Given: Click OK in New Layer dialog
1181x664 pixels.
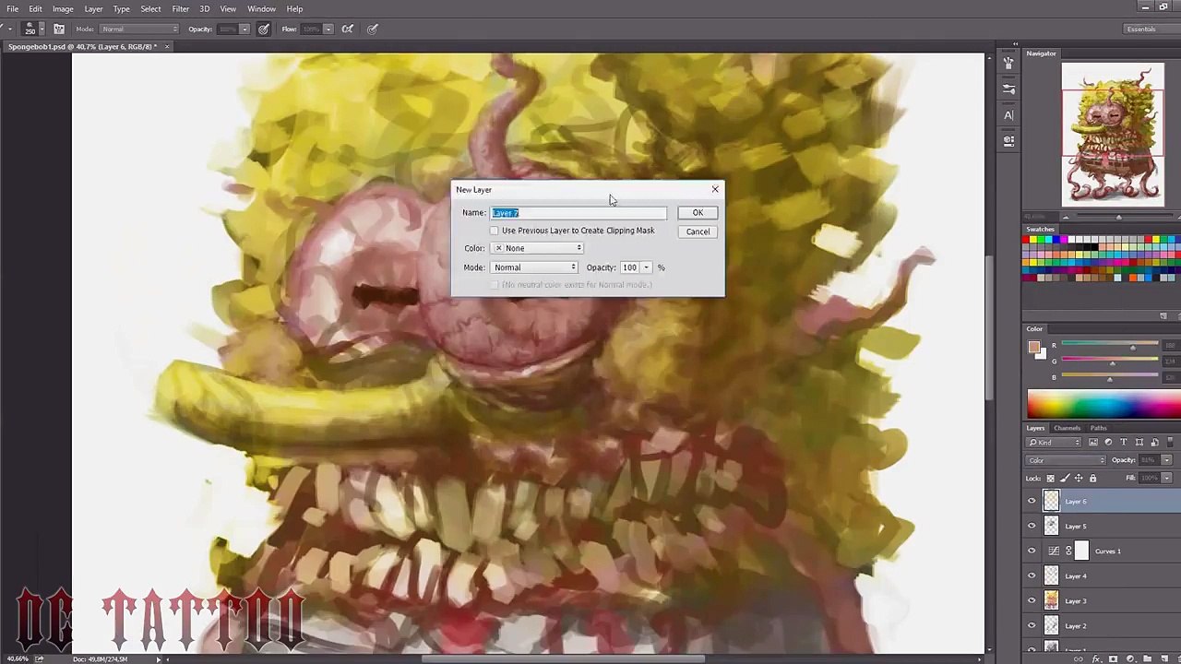Looking at the screenshot, I should click(698, 213).
